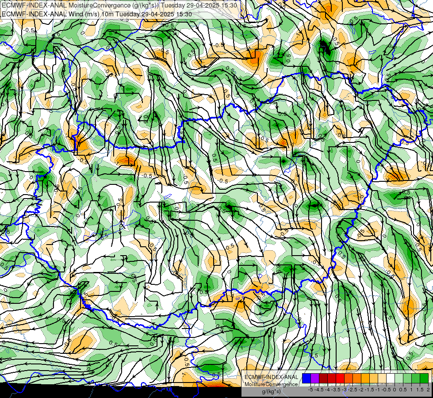The image size is (433, 398).
Task: Select the red-orange swatch above -2.5 tick
Action: (349, 378)
